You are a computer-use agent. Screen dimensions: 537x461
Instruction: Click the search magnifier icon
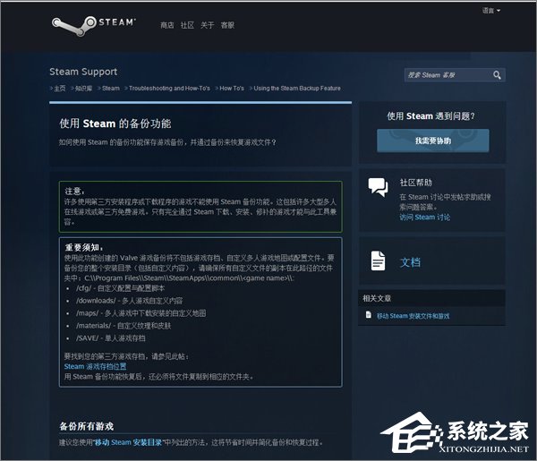pyautogui.click(x=497, y=75)
